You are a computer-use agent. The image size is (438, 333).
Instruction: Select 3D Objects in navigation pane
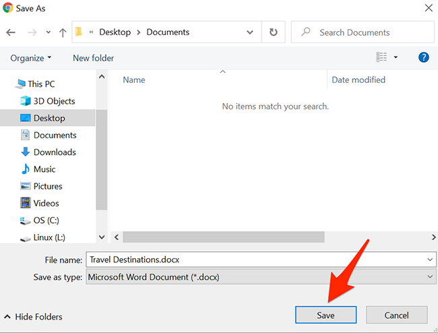[54, 101]
